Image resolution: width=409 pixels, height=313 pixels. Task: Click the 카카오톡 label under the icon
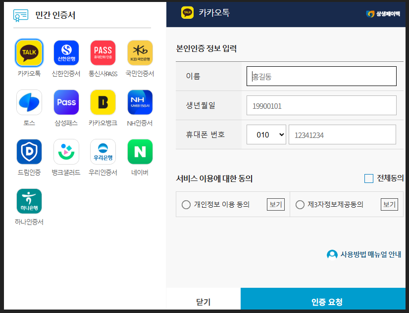29,74
